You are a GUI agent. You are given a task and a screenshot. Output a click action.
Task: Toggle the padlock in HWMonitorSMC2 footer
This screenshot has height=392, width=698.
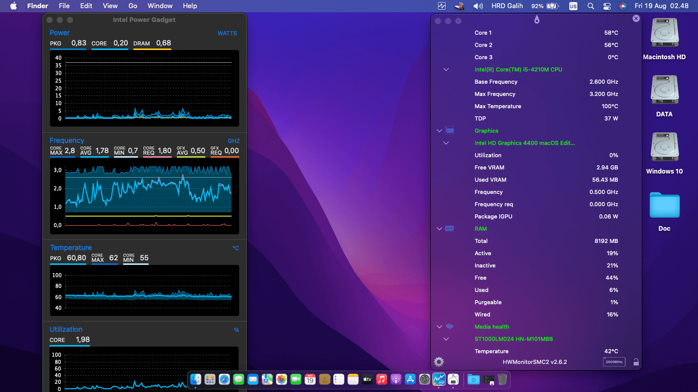click(x=636, y=362)
